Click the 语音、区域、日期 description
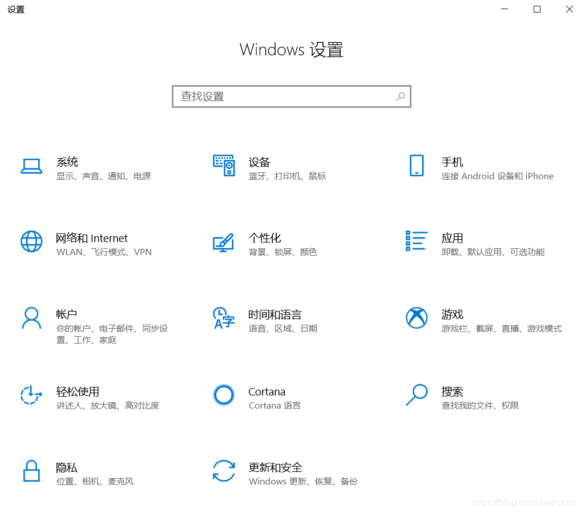581x513 pixels. pyautogui.click(x=283, y=329)
